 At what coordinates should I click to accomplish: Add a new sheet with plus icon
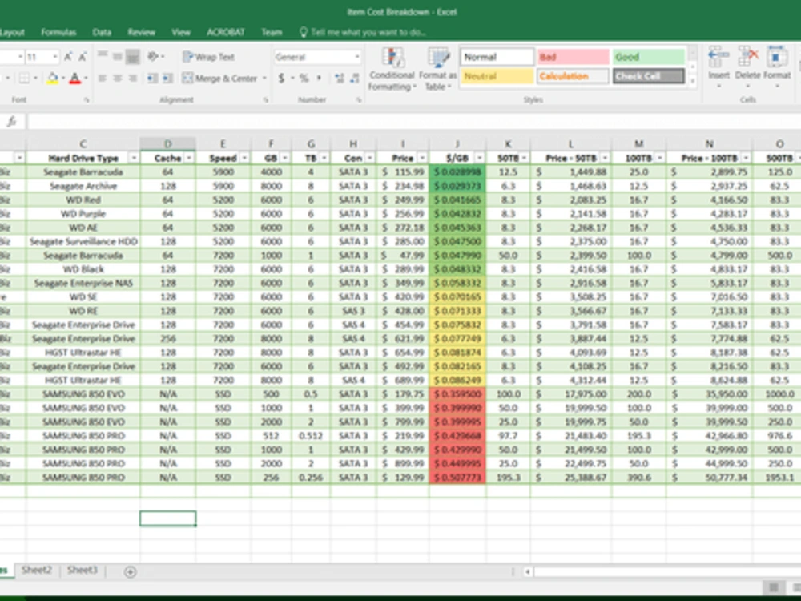tap(131, 572)
